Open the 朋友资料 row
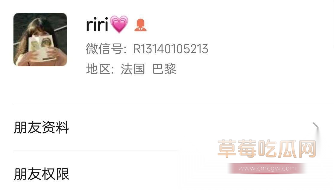The width and height of the screenshot is (334, 193). (x=167, y=128)
